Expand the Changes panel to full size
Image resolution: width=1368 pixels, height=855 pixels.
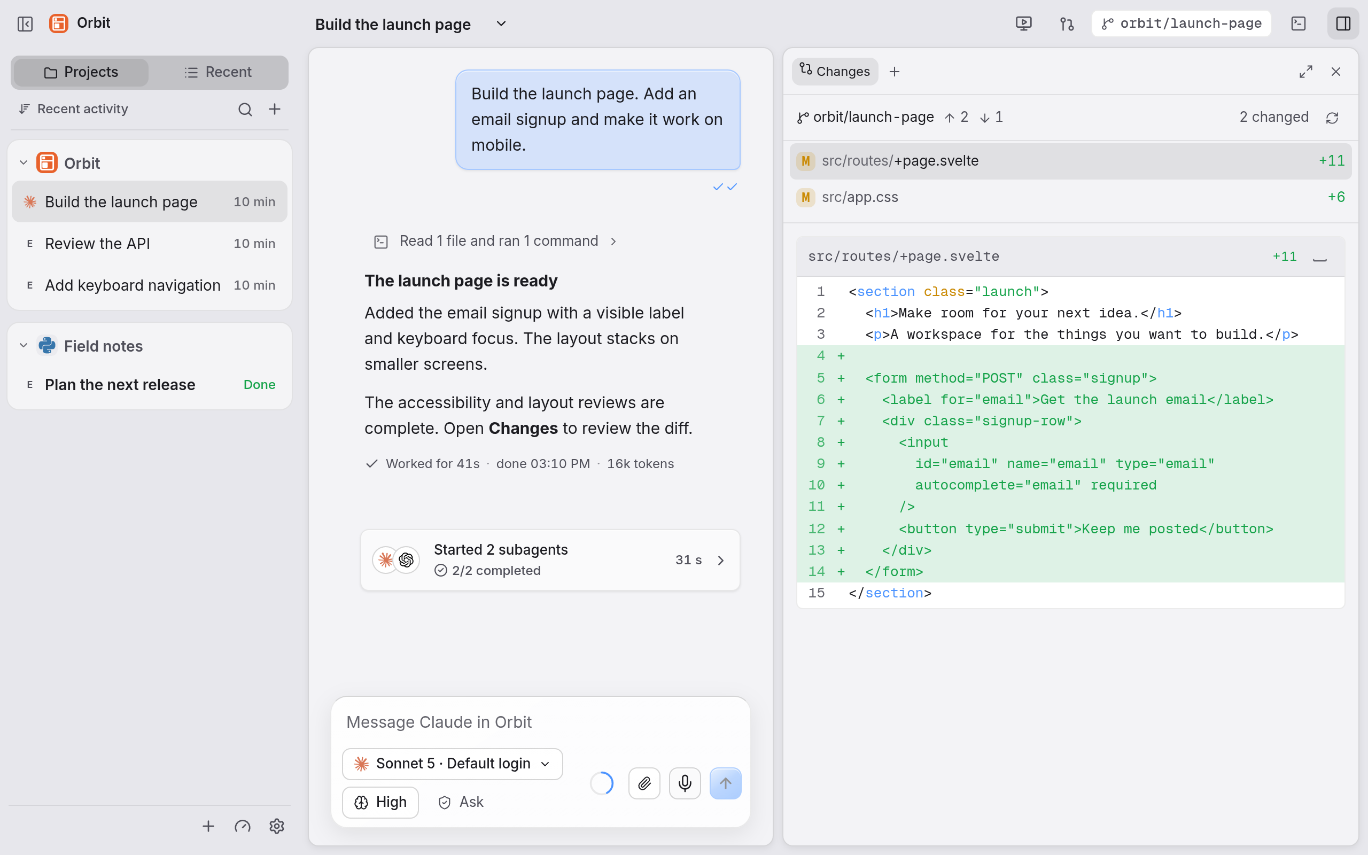(1306, 72)
